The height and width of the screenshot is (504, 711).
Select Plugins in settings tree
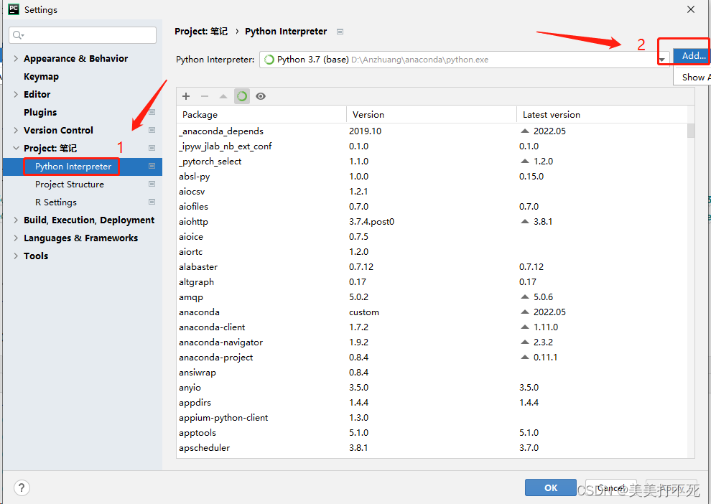(40, 113)
